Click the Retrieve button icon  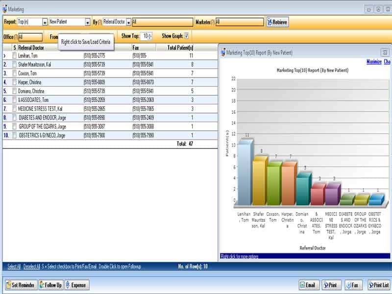pos(270,22)
